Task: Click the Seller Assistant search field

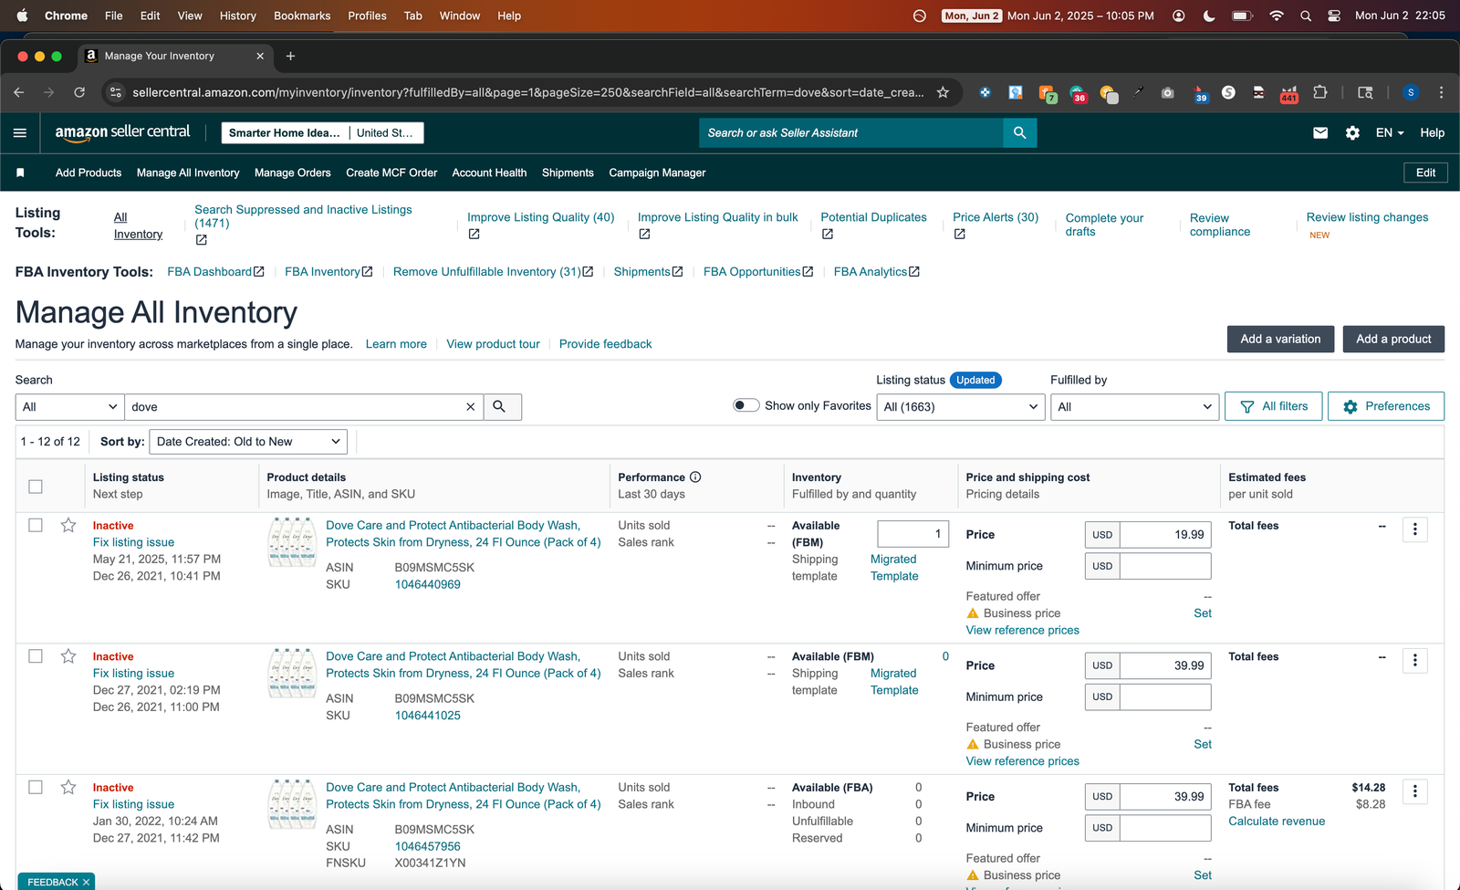Action: click(850, 133)
